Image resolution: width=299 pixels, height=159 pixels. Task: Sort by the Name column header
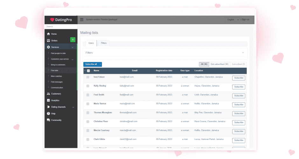click(96, 71)
